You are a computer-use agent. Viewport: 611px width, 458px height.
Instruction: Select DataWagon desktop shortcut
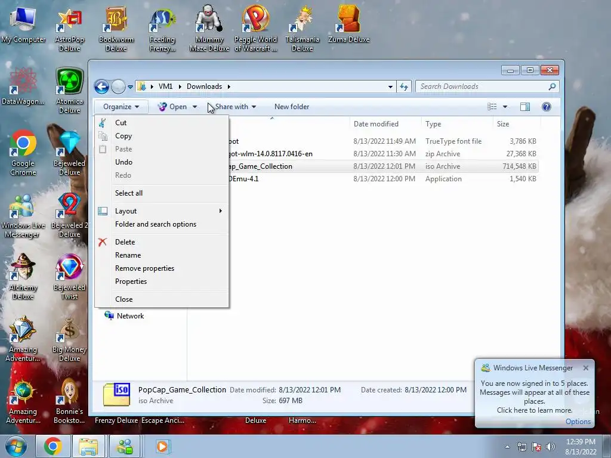click(23, 86)
